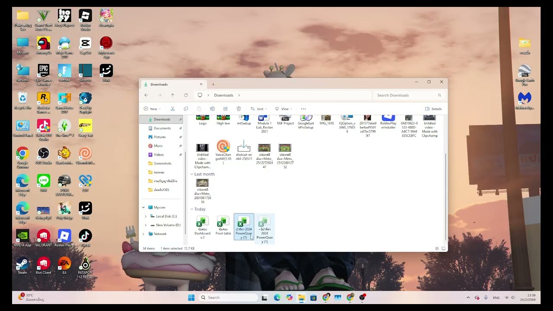Screen dimensions: 553x311
Task: Click the Explorer file list scrollbar
Action: pos(445,197)
